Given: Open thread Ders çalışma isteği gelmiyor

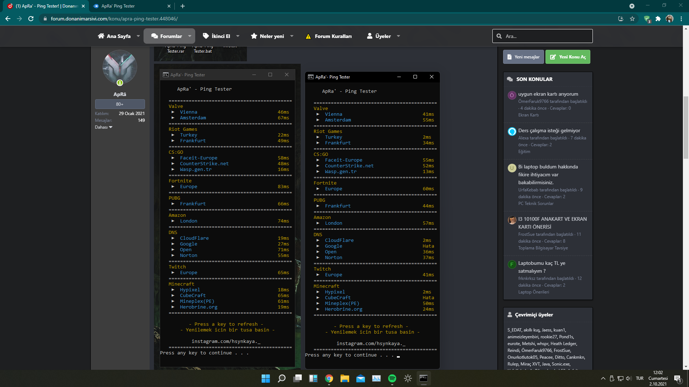Looking at the screenshot, I should 549,131.
